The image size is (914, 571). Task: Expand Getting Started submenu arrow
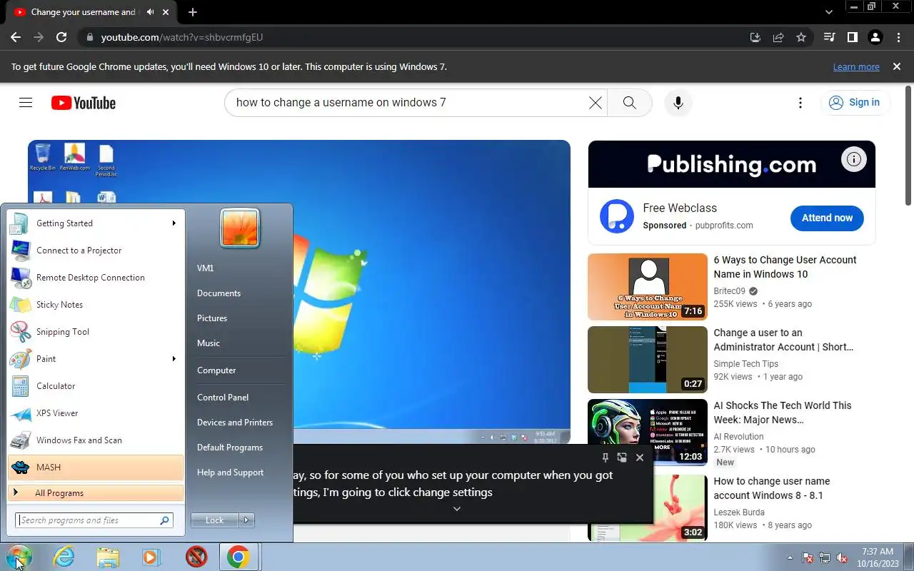[174, 223]
